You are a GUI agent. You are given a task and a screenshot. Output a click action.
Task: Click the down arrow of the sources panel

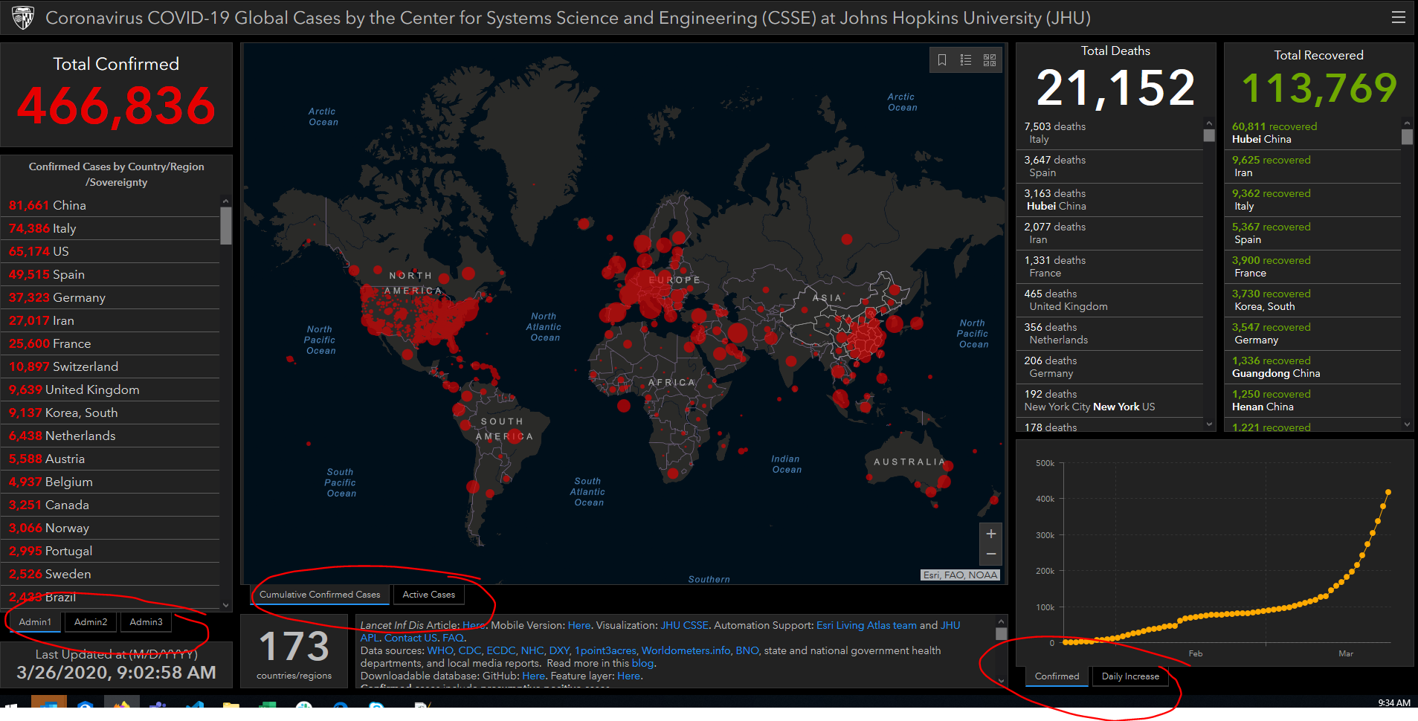click(1001, 681)
